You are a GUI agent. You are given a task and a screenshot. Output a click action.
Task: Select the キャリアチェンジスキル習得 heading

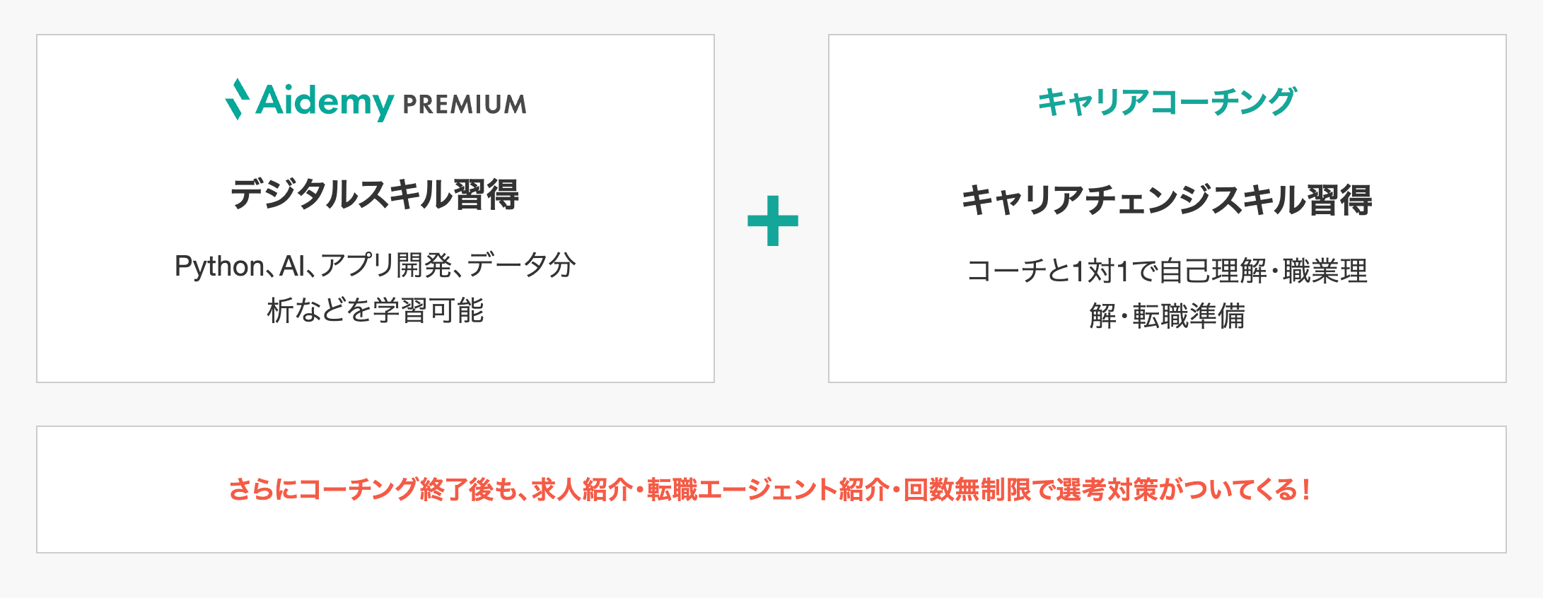tap(1167, 199)
